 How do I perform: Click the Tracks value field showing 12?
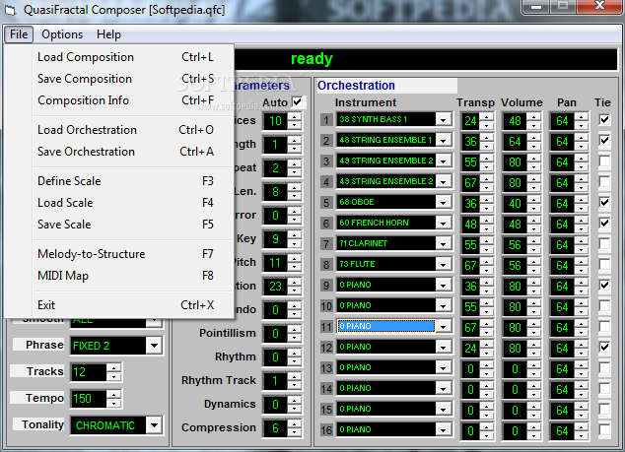pyautogui.click(x=89, y=372)
